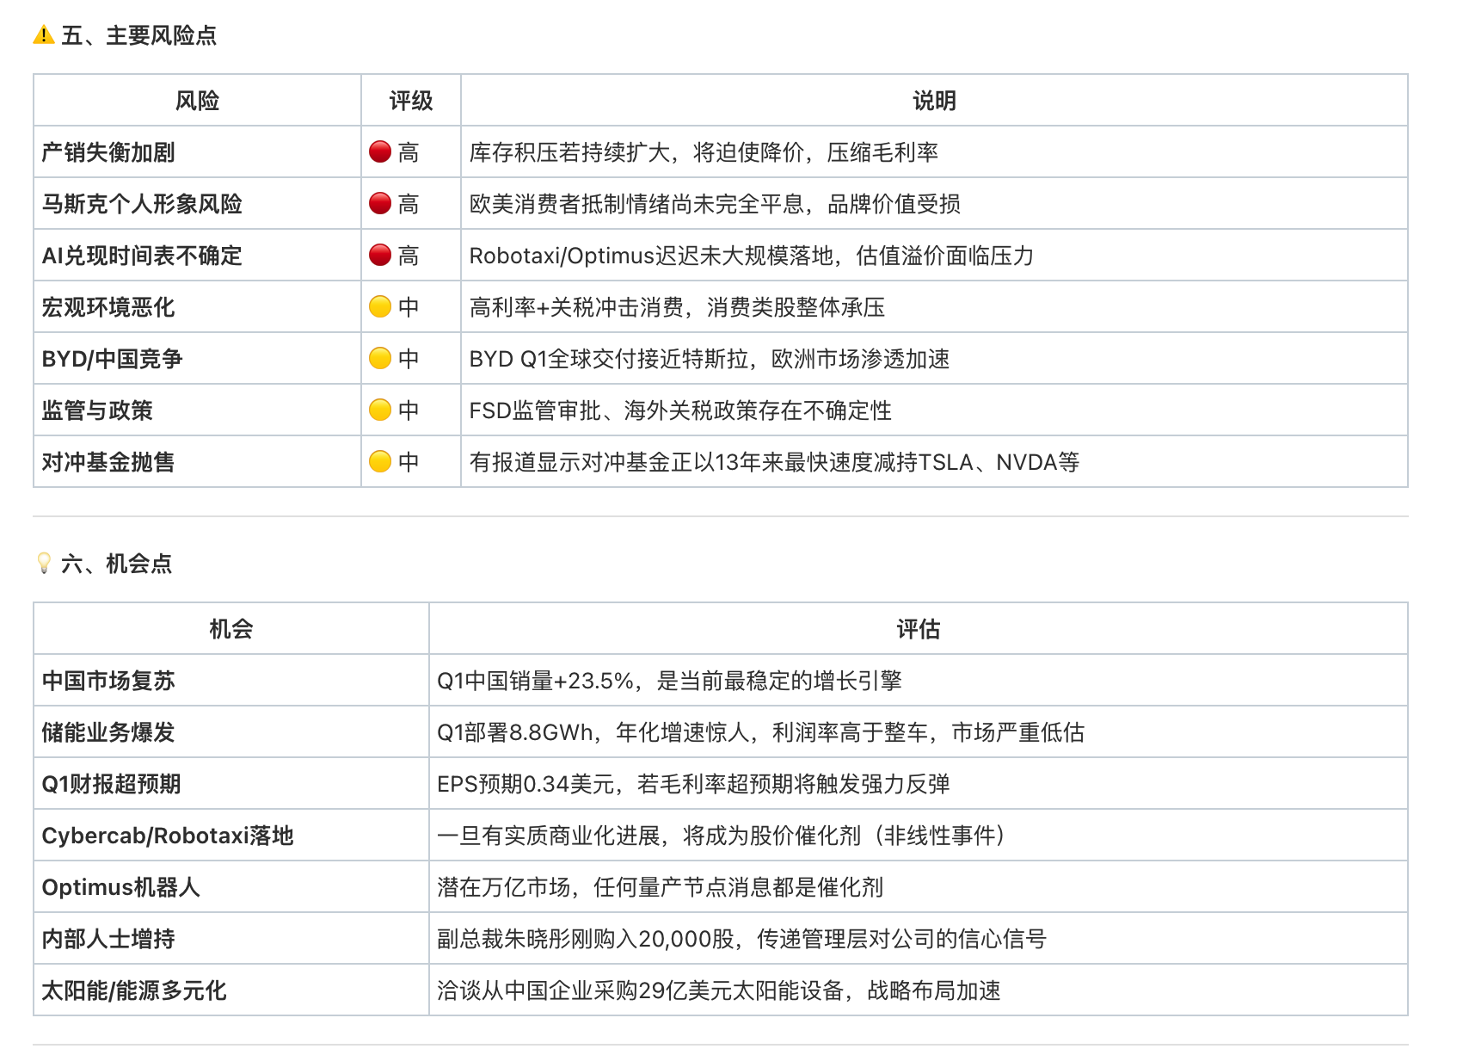
Task: Click the 说明 column header
Action: click(x=934, y=101)
